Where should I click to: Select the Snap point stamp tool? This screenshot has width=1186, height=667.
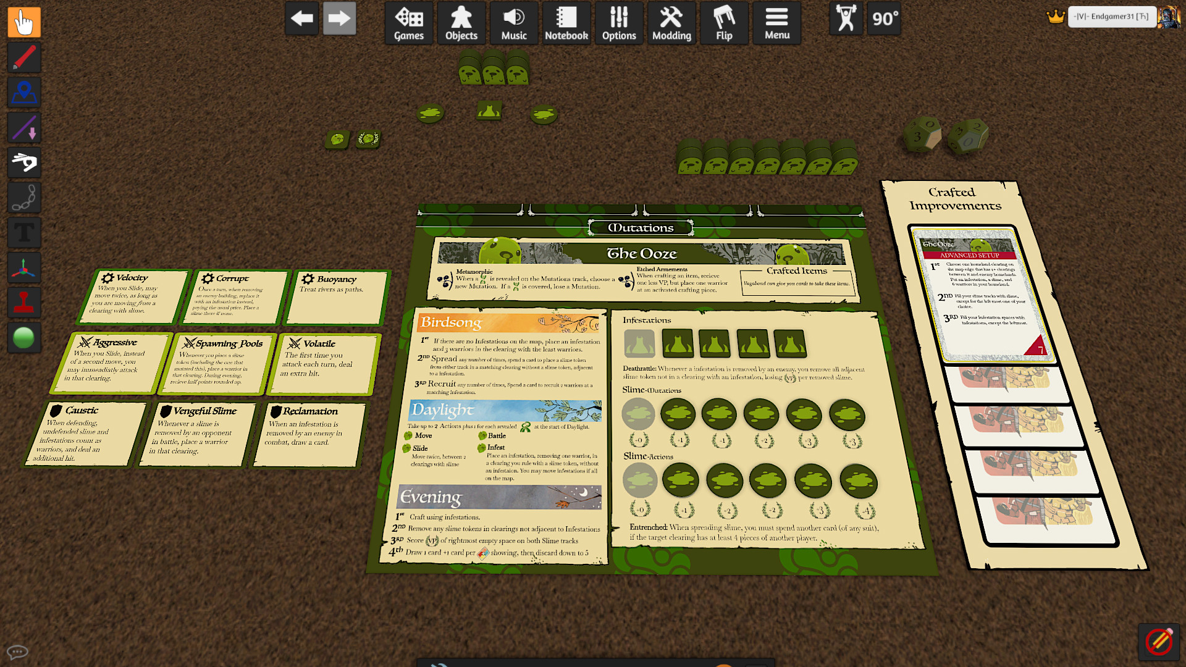(x=24, y=303)
